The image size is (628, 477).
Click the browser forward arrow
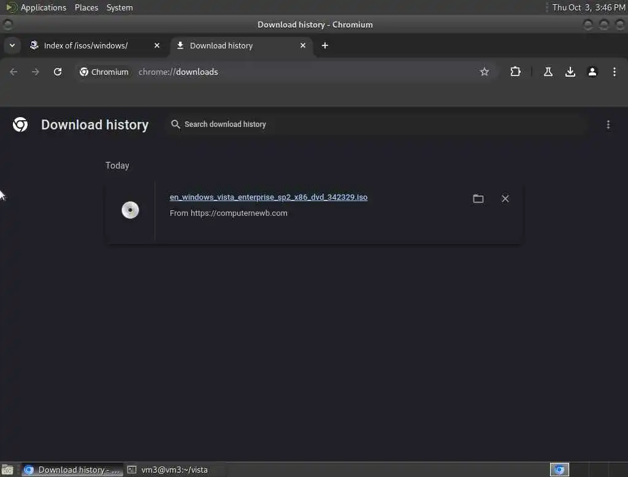(35, 72)
